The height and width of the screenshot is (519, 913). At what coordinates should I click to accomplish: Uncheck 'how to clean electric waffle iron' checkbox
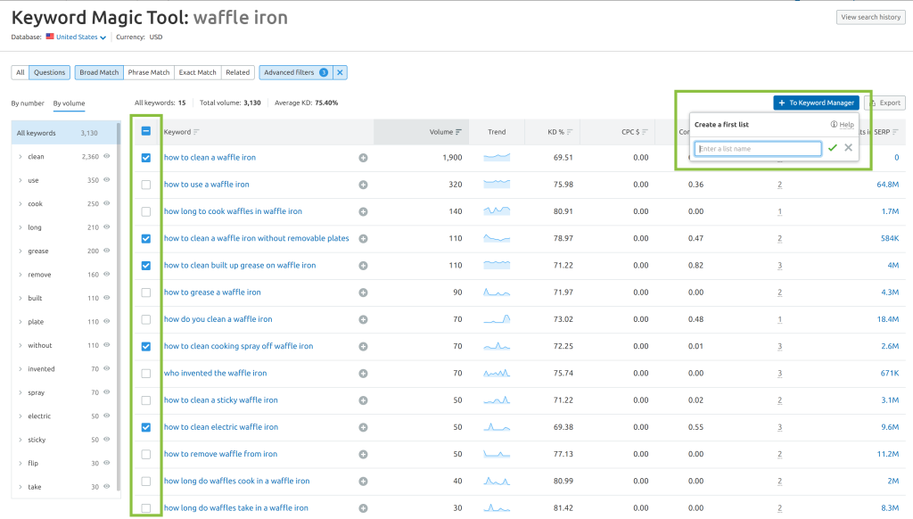point(146,427)
